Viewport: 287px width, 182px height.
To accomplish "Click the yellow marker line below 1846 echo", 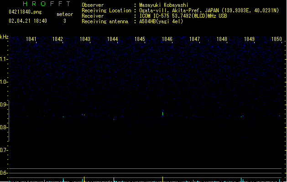I will [162, 179].
